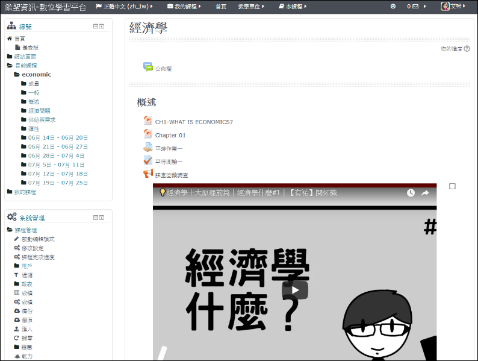Viewport: 478px width, 361px height.
Task: Click the circular notification icon in top bar
Action: tap(393, 6)
